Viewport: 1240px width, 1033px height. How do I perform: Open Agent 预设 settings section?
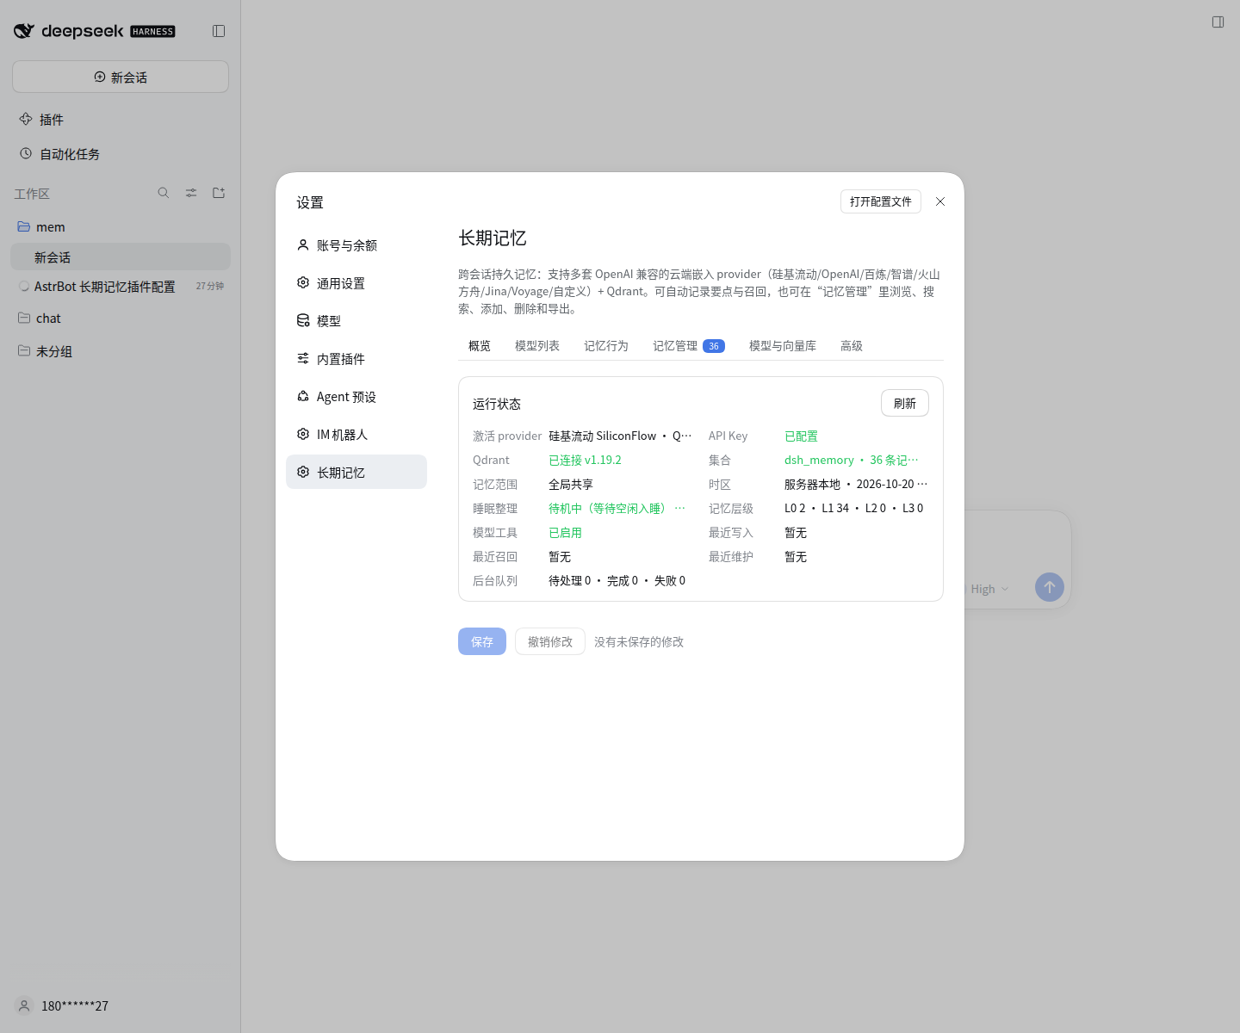[356, 397]
